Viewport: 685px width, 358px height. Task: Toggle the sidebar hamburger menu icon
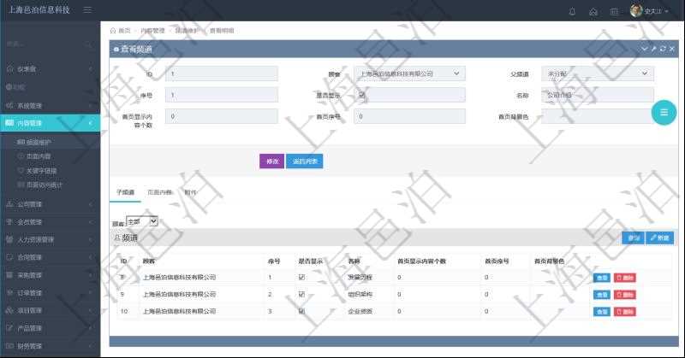(88, 10)
